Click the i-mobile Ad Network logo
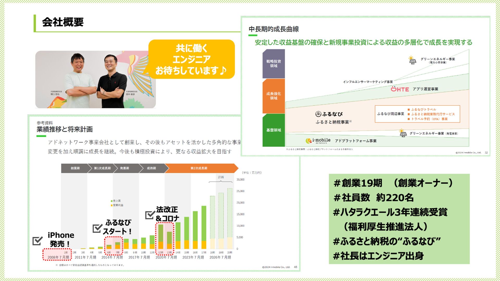Viewport: 500px width, 281px height. click(318, 141)
